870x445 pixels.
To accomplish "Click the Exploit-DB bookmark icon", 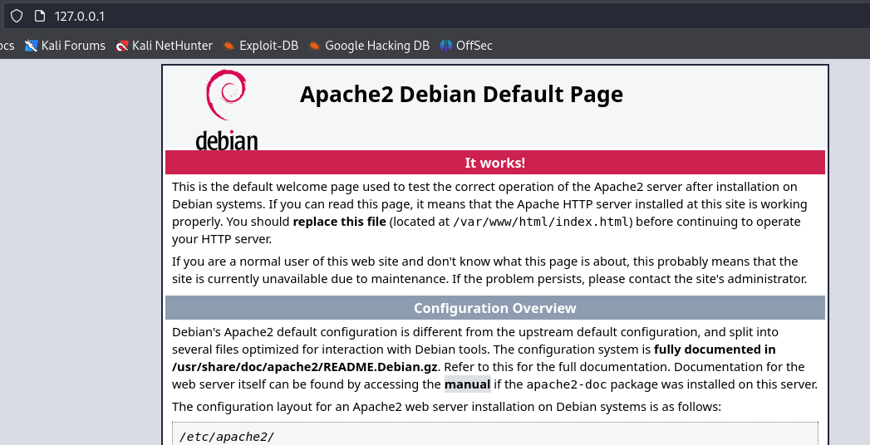I will point(229,46).
